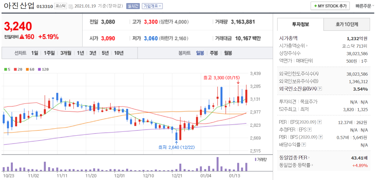The image size is (375, 180).
Task: Click the purple 120-day average legend swatch
Action: point(39,69)
